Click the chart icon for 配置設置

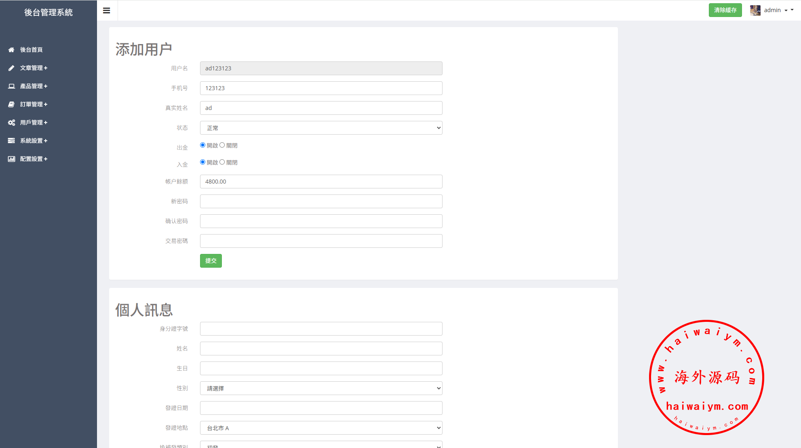11,159
